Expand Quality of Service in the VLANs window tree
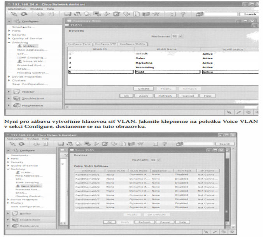 (9, 39)
